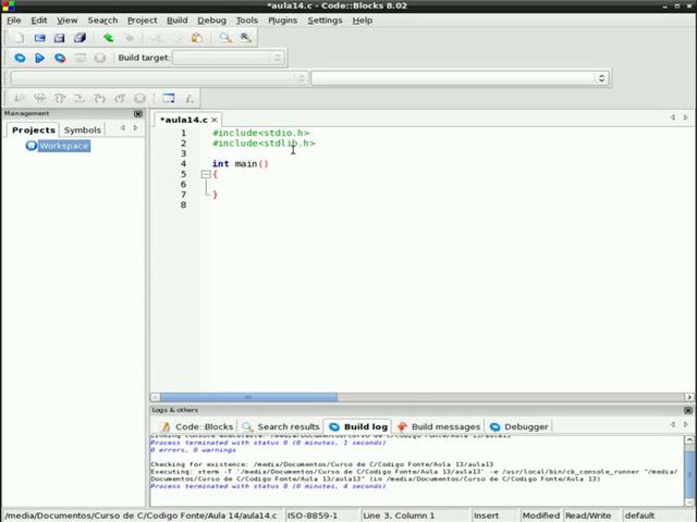
Task: Paste from clipboard using the toolbar icon
Action: tap(197, 38)
